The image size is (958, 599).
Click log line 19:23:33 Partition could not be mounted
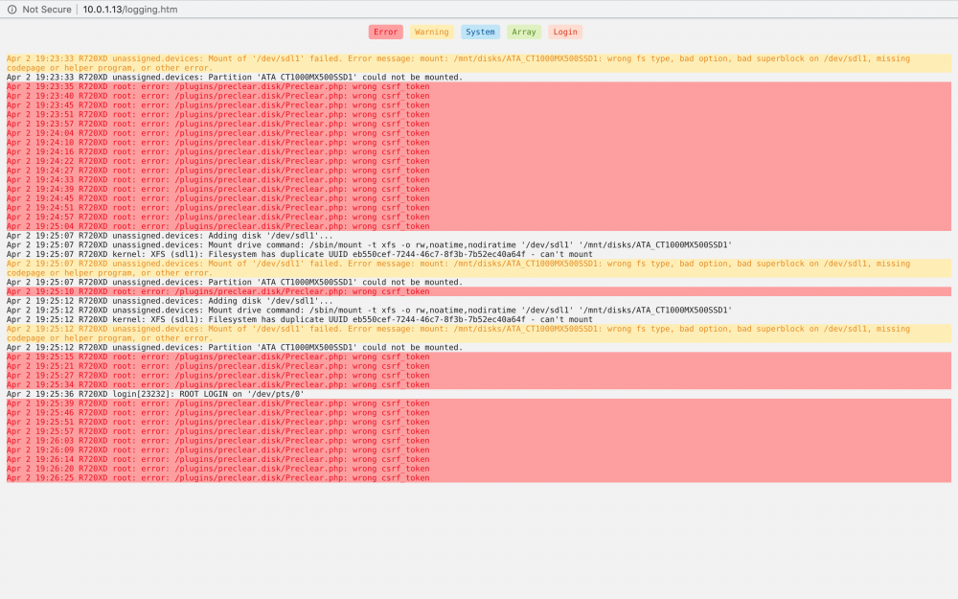point(479,77)
